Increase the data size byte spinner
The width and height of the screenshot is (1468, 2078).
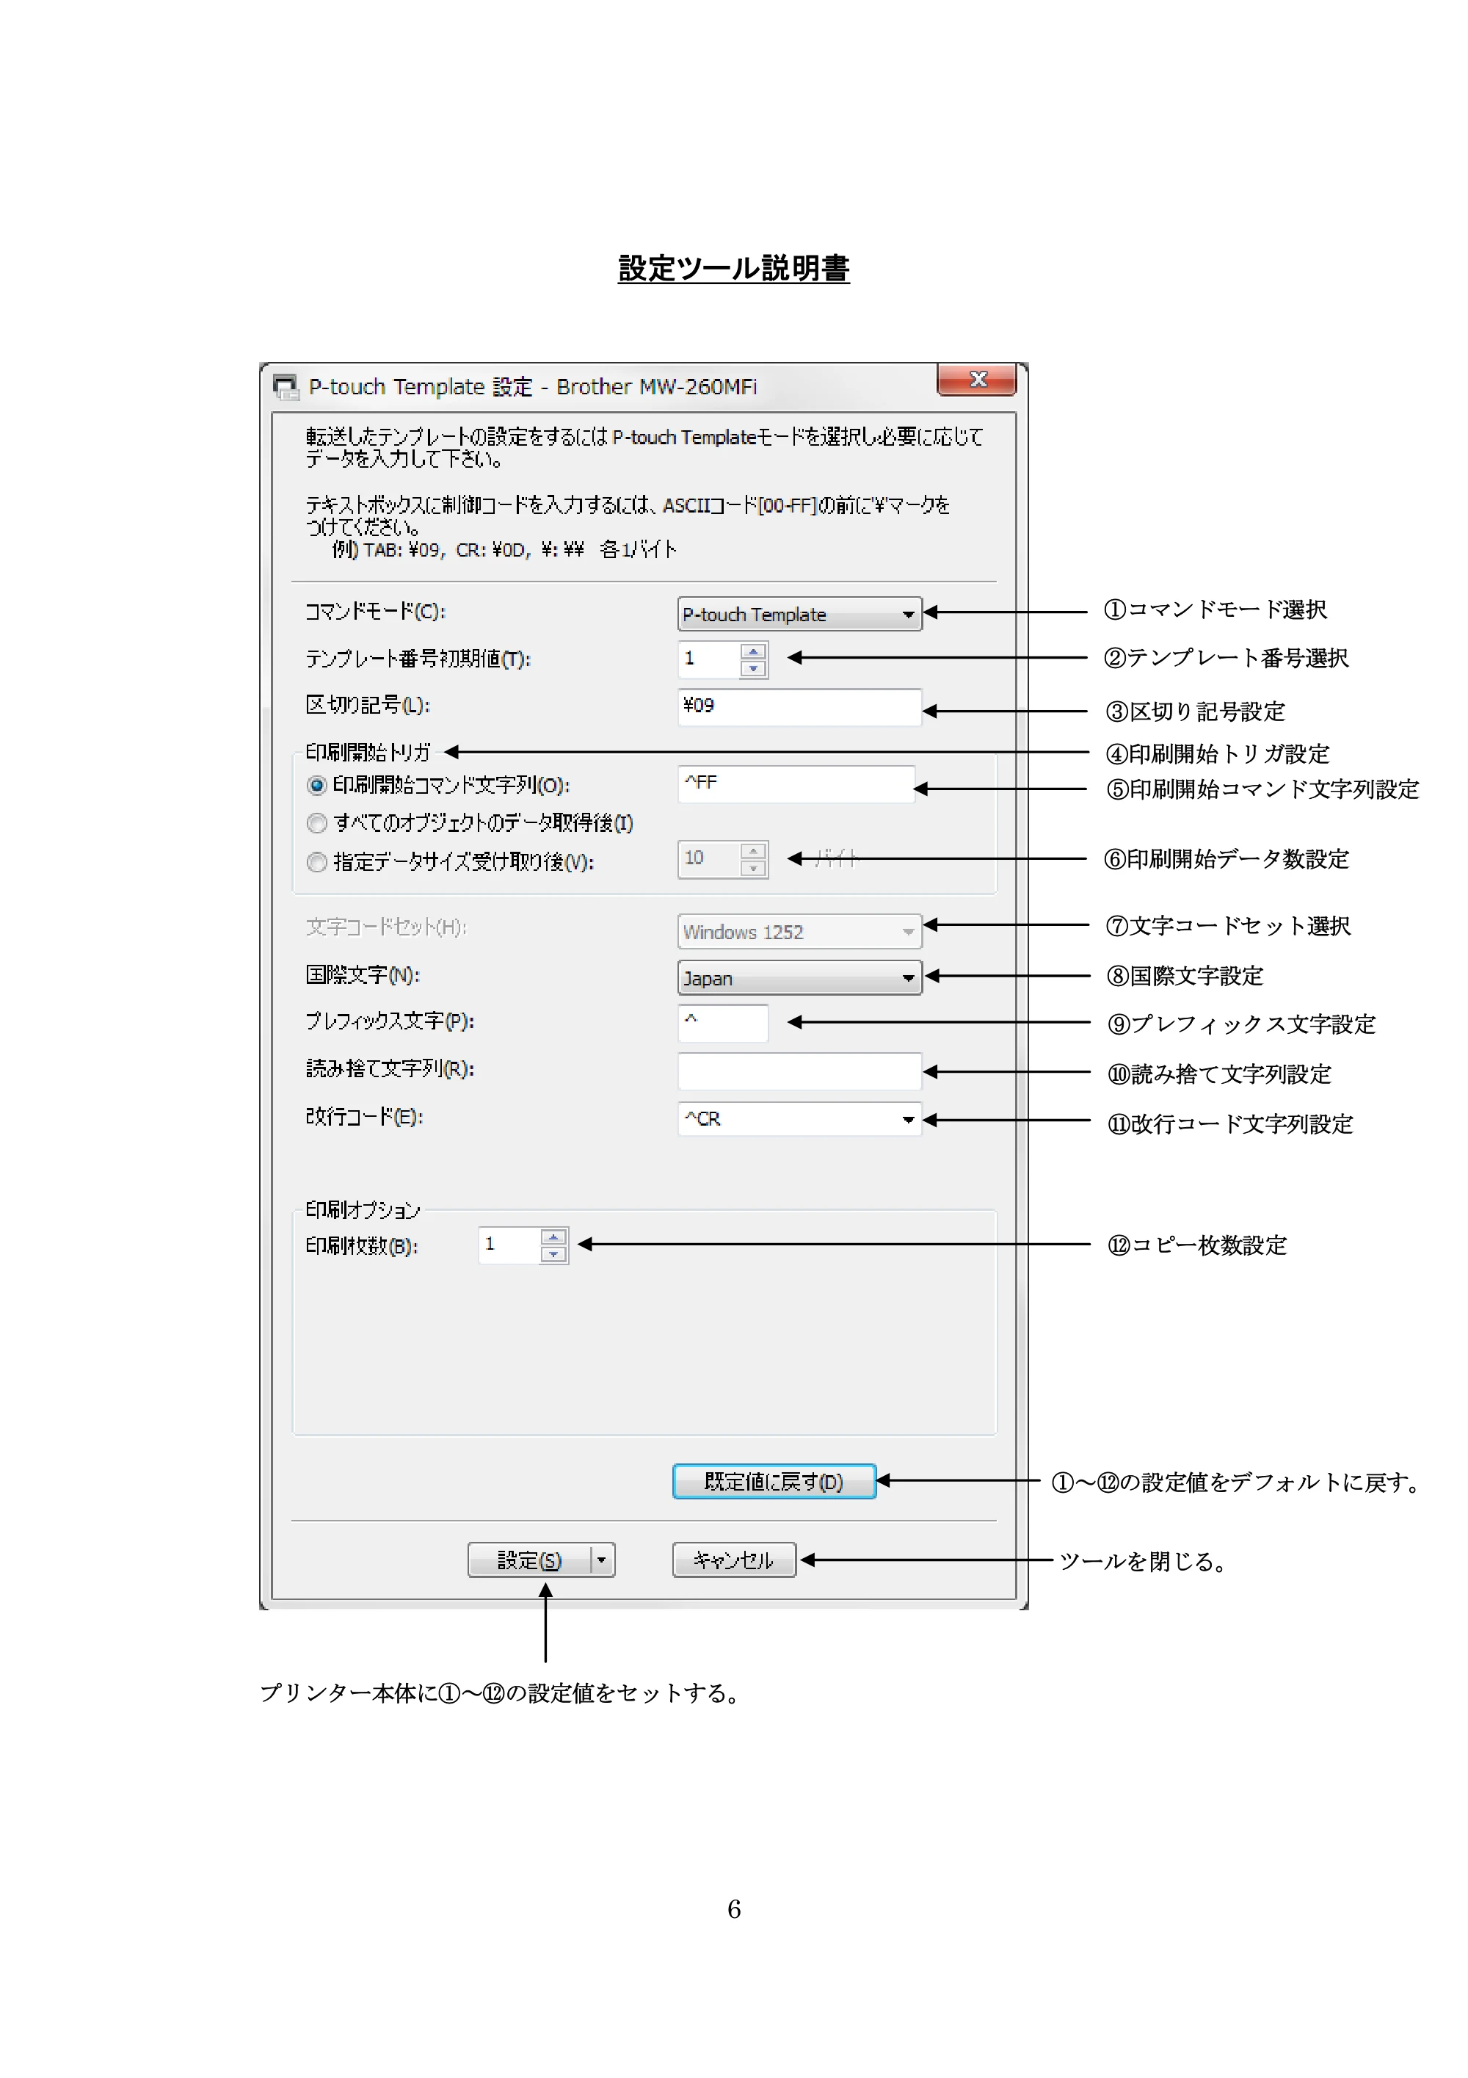point(753,851)
